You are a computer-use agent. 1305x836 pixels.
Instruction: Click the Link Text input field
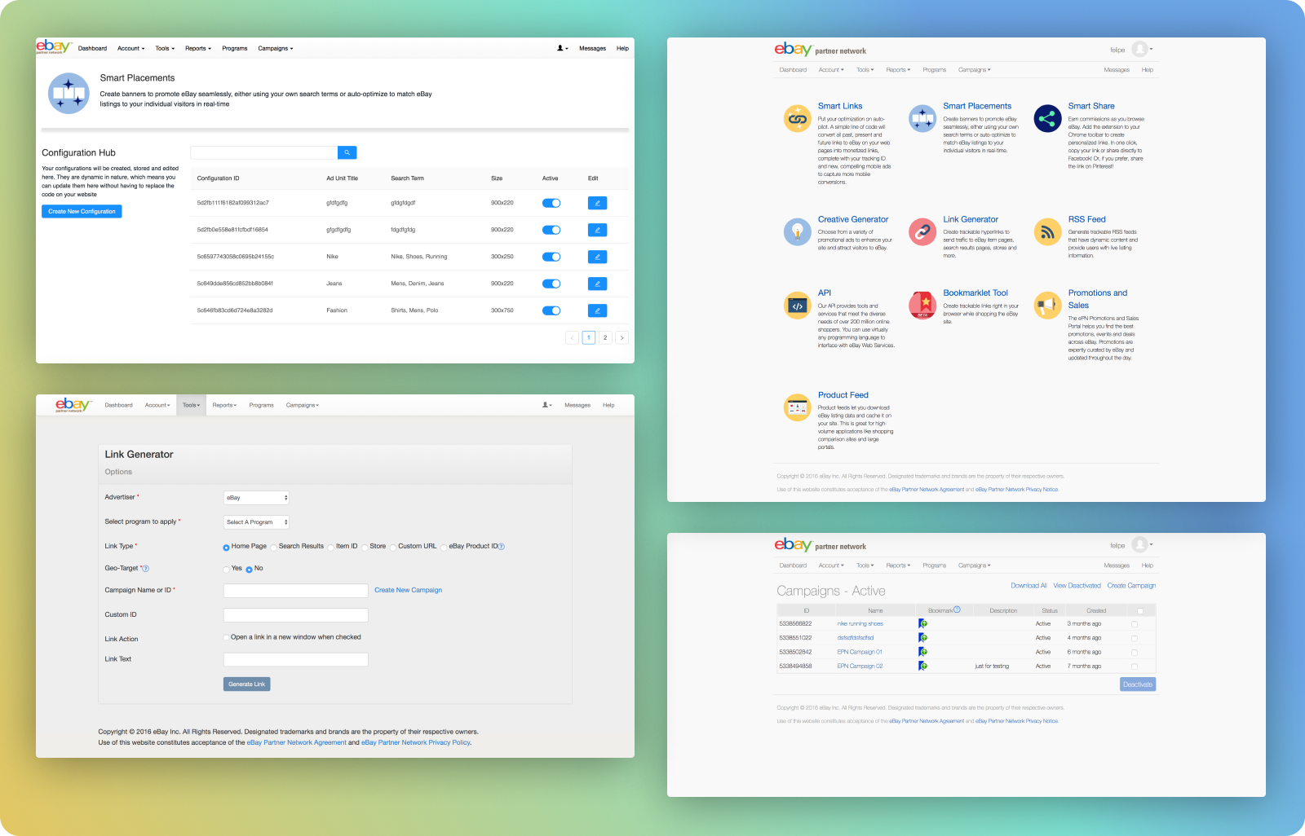[x=296, y=659]
